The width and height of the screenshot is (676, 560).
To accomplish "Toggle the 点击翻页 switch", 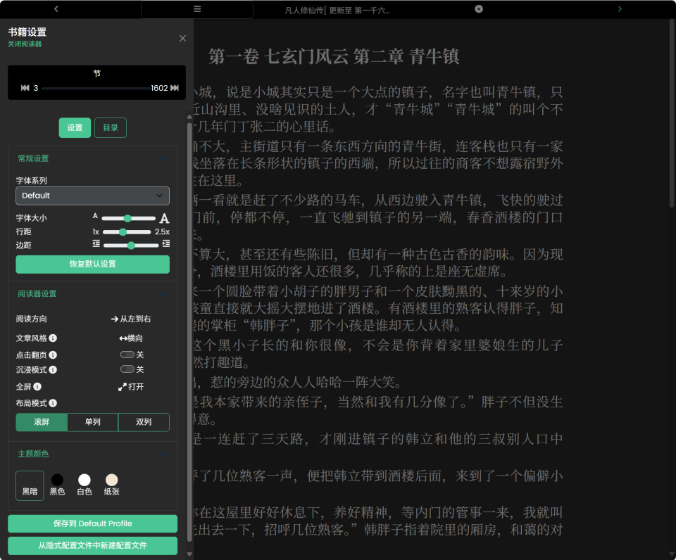I will [x=127, y=355].
